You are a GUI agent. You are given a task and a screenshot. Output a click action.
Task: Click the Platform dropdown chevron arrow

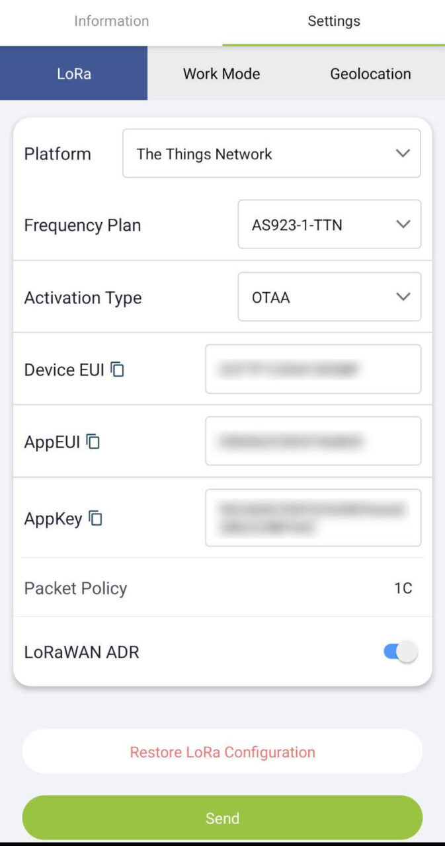(403, 153)
